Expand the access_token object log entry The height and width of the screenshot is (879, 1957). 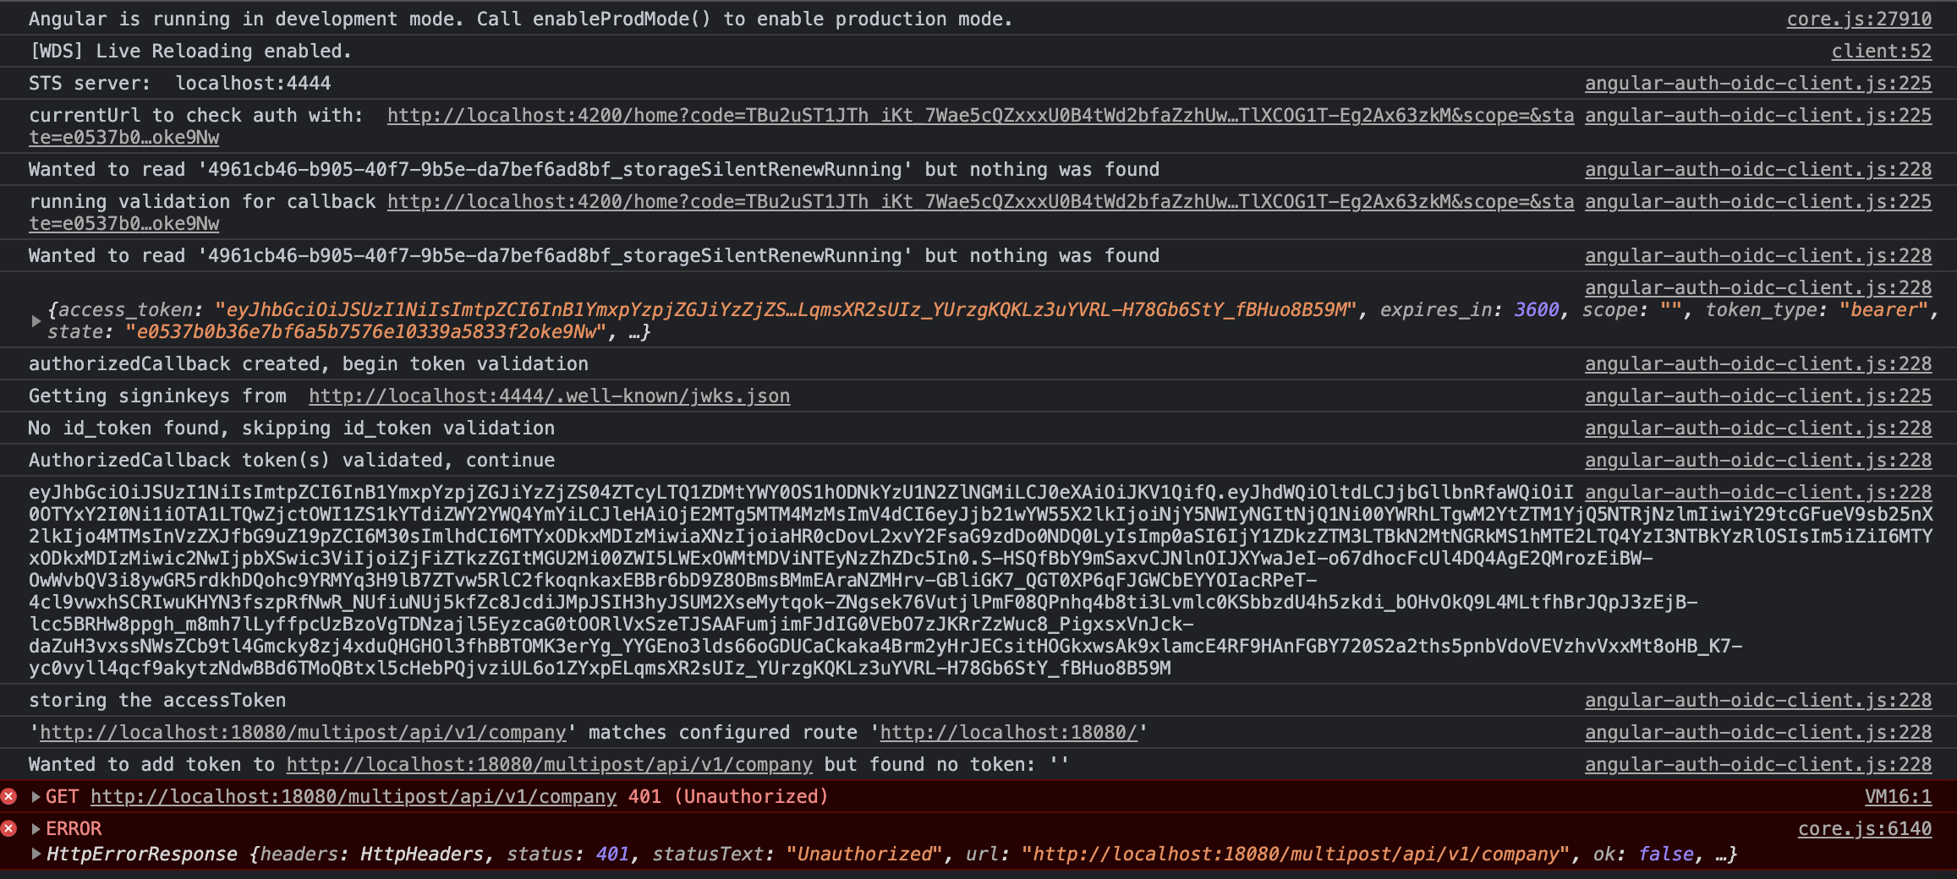tap(36, 320)
